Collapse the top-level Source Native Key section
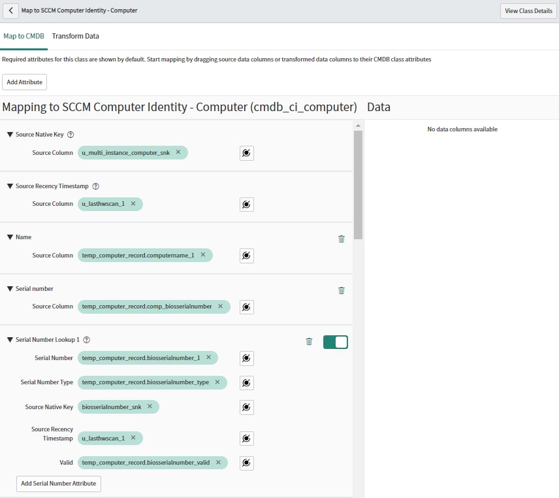 [10, 135]
